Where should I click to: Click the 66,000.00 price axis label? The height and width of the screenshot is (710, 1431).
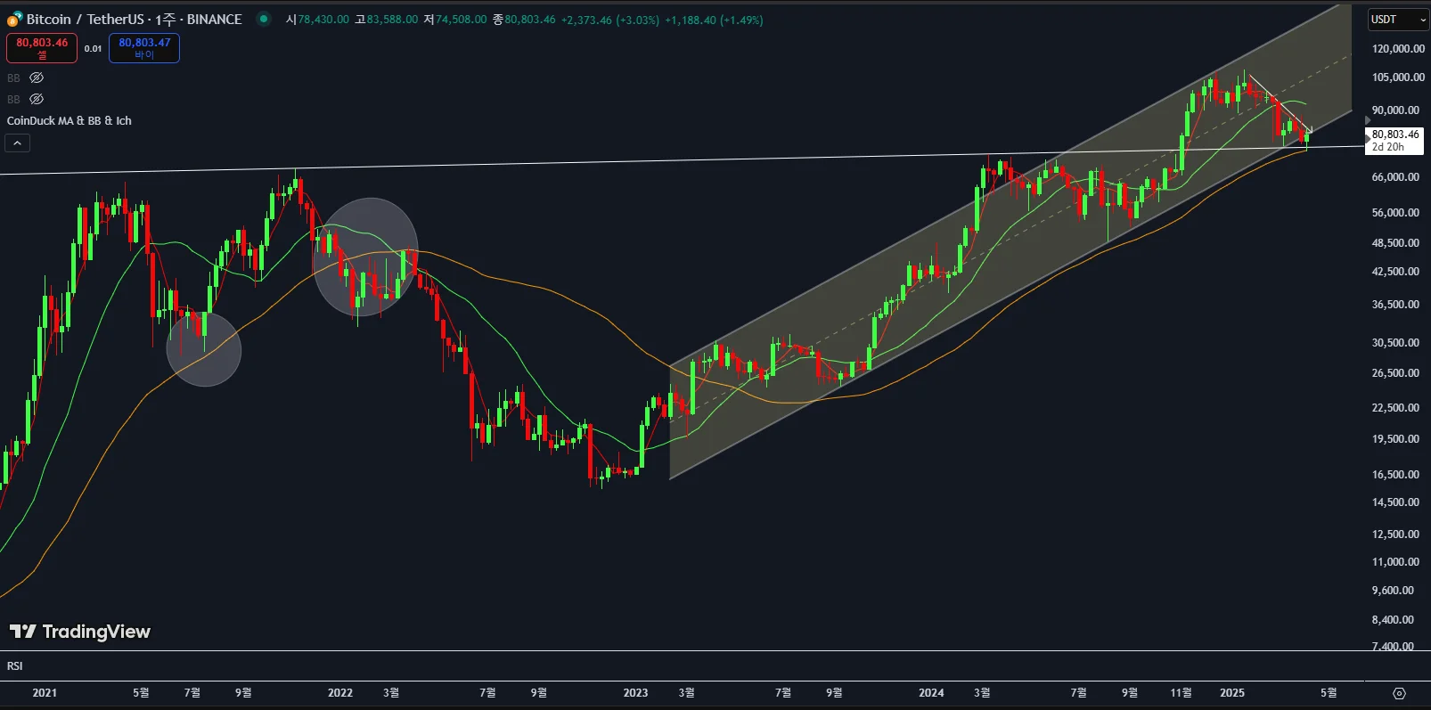[1396, 177]
